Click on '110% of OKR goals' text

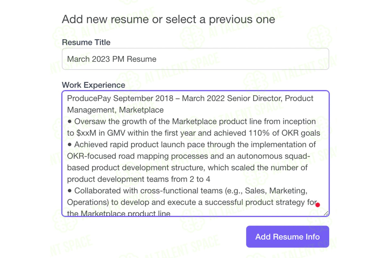[x=284, y=133]
